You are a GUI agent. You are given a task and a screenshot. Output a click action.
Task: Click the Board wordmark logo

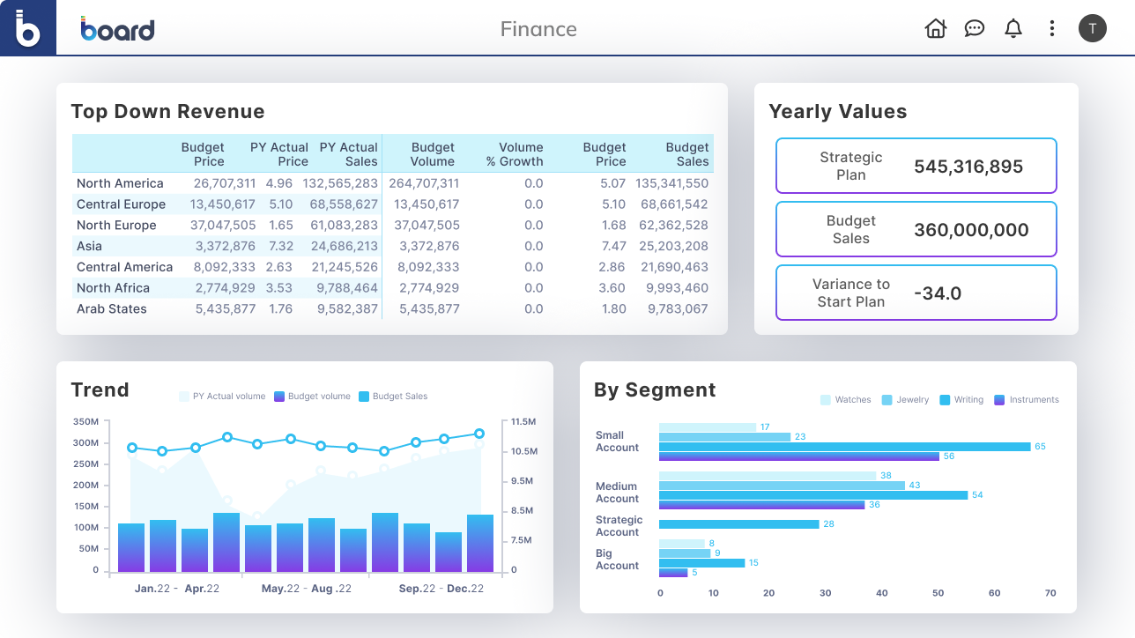point(117,29)
